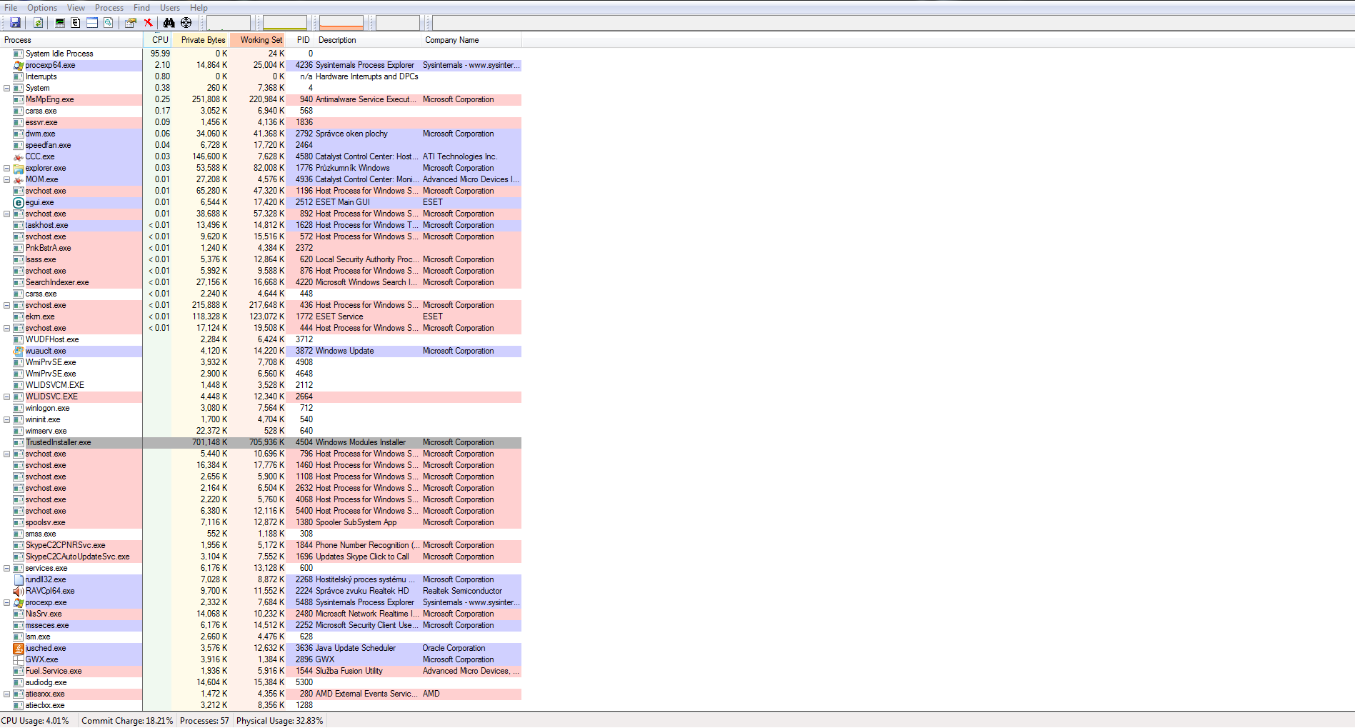Collapse the atiesrxx.exe tree node
The image size is (1355, 728).
[x=7, y=694]
